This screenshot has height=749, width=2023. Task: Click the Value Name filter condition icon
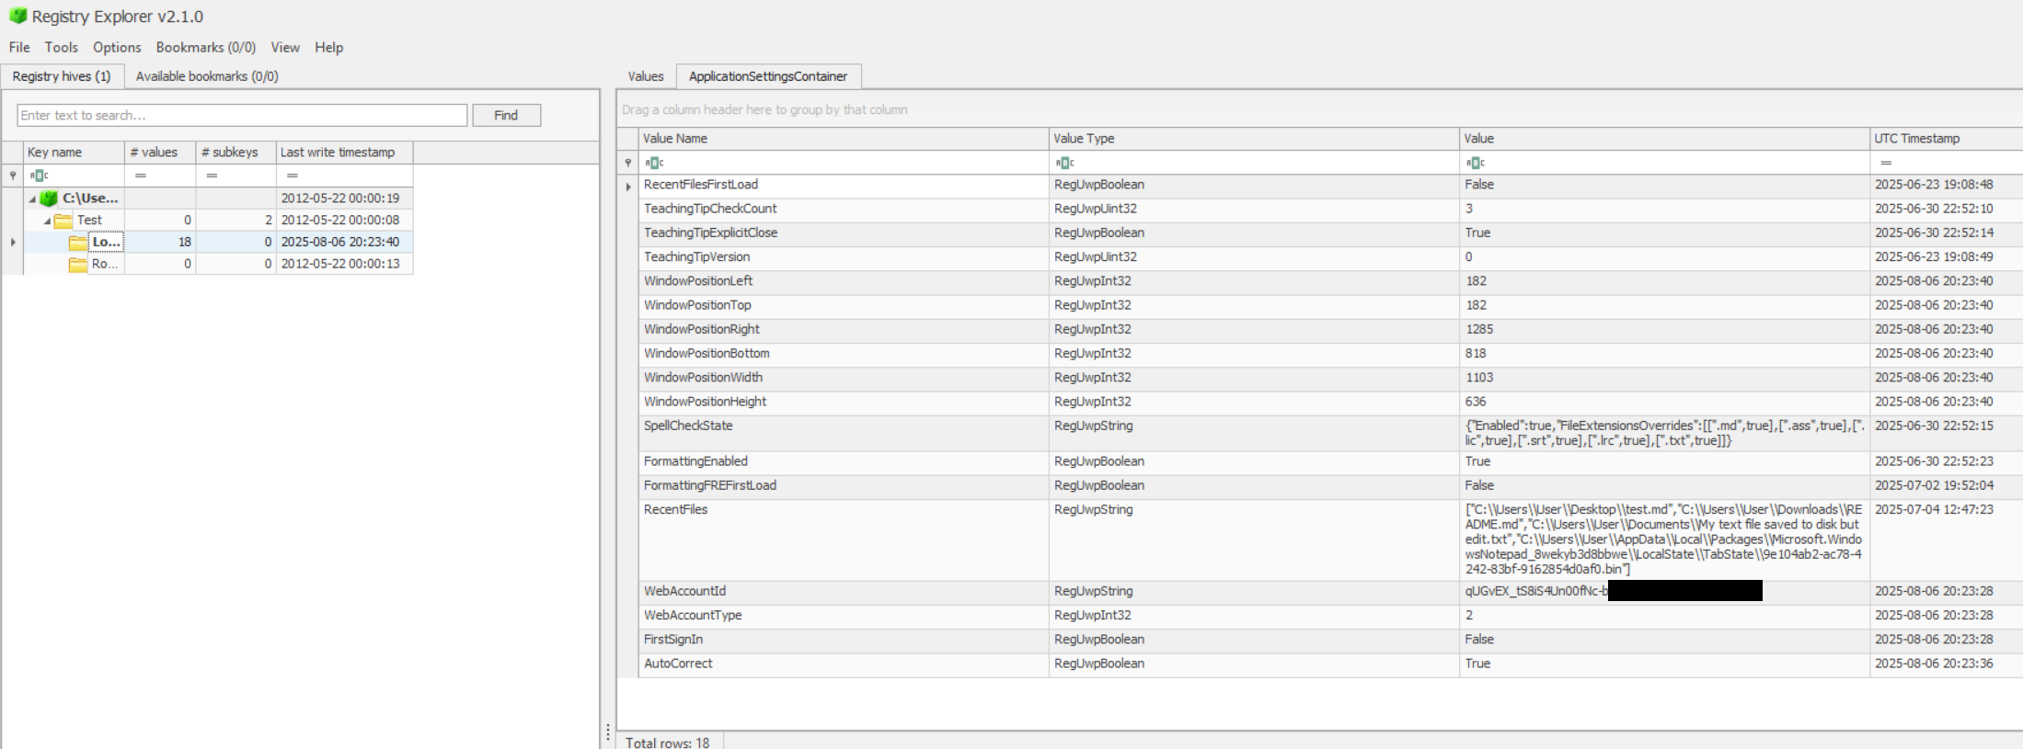(x=654, y=163)
